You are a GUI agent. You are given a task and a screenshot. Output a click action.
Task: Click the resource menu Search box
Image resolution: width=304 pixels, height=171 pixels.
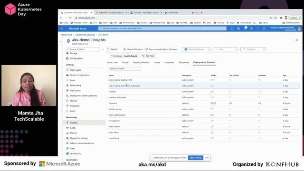pyautogui.click(x=83, y=49)
